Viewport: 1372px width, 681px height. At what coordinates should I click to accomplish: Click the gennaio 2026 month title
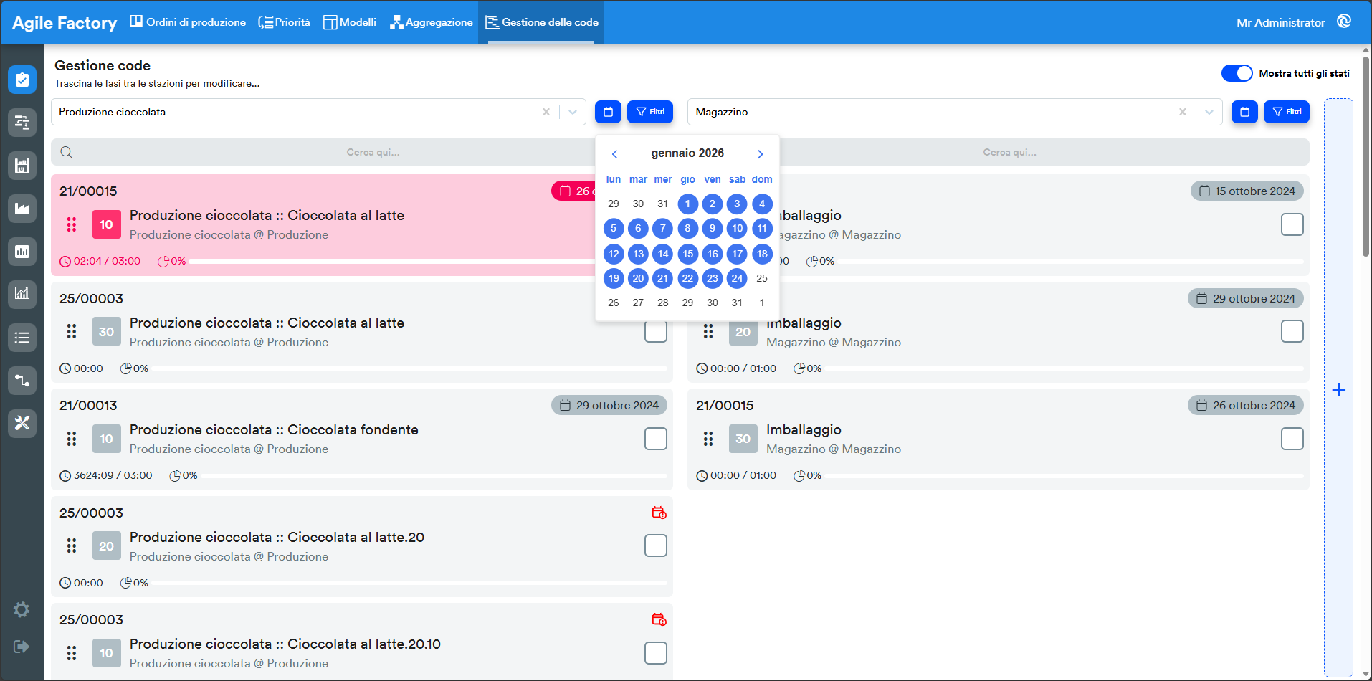[x=687, y=153]
